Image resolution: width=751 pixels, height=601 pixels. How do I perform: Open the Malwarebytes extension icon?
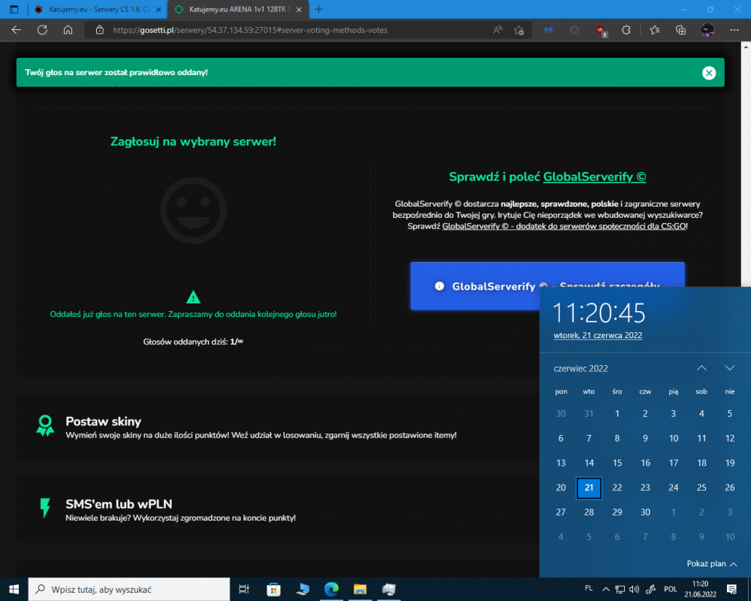tap(548, 30)
